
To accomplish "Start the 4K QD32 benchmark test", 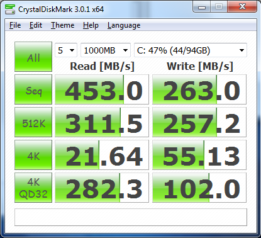I will click(33, 188).
